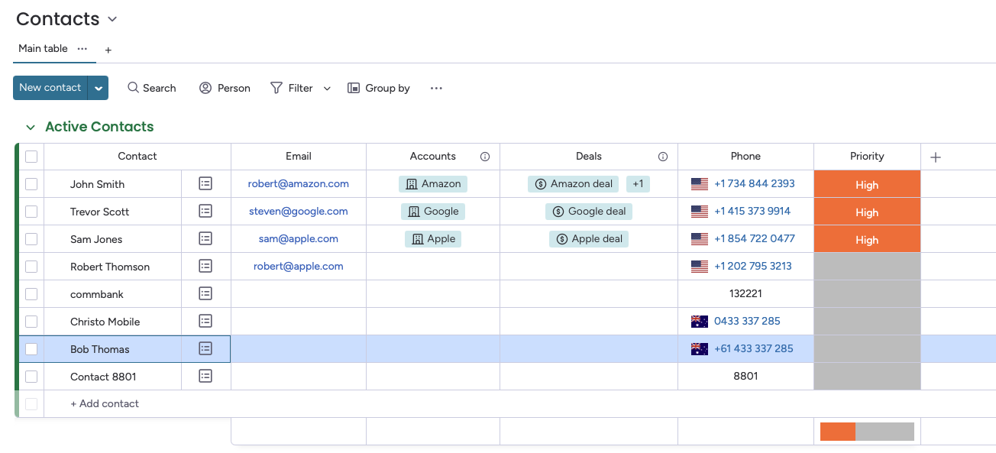Click the US flag for John Smith's phone

(x=700, y=184)
